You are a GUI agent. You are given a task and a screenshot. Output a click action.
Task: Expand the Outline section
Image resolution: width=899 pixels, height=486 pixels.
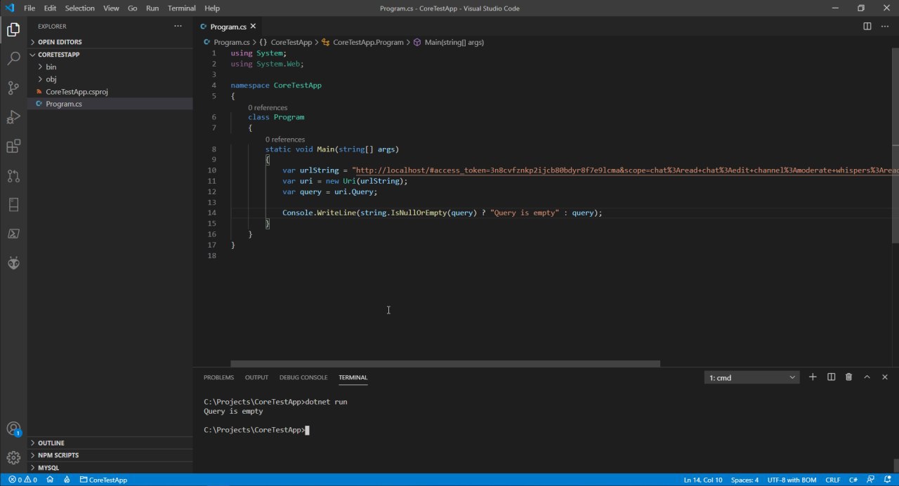110,443
